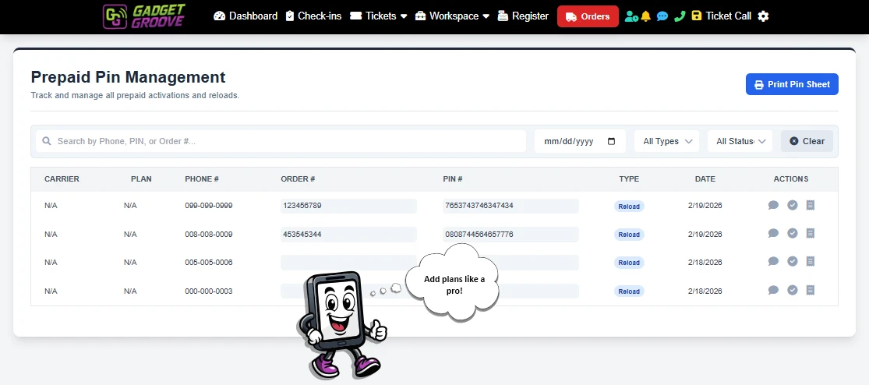Open the Register page
This screenshot has height=385, width=869.
523,16
